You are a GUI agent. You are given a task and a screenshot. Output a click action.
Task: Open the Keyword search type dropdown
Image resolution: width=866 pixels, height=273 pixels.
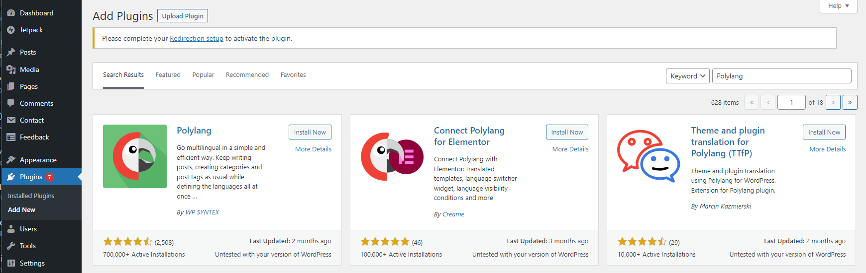click(688, 76)
